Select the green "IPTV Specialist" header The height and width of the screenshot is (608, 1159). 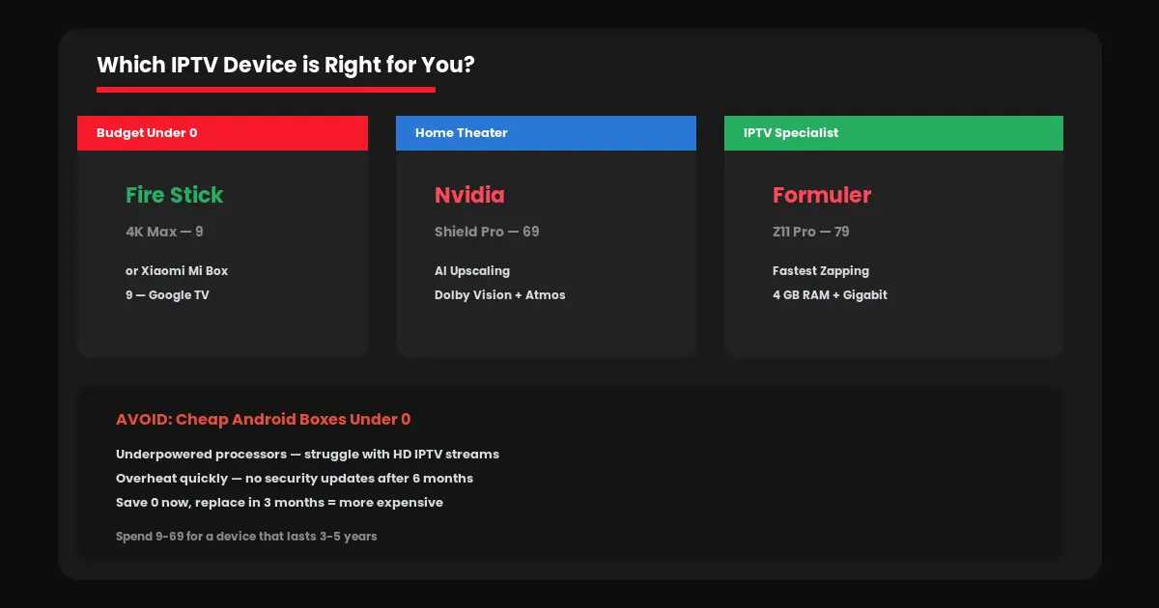click(x=893, y=133)
